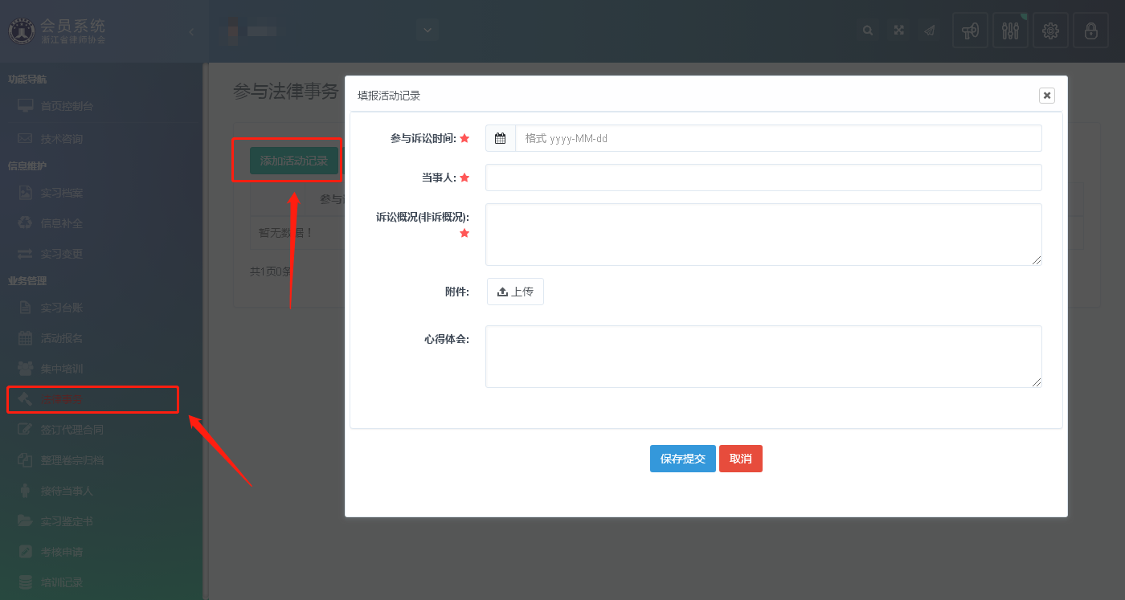Click the 参与诉讼时间 date input field
This screenshot has height=600, width=1125.
click(x=778, y=138)
